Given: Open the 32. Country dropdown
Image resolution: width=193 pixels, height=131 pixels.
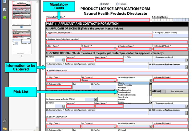Looking at the screenshot, I should [x=115, y=126].
